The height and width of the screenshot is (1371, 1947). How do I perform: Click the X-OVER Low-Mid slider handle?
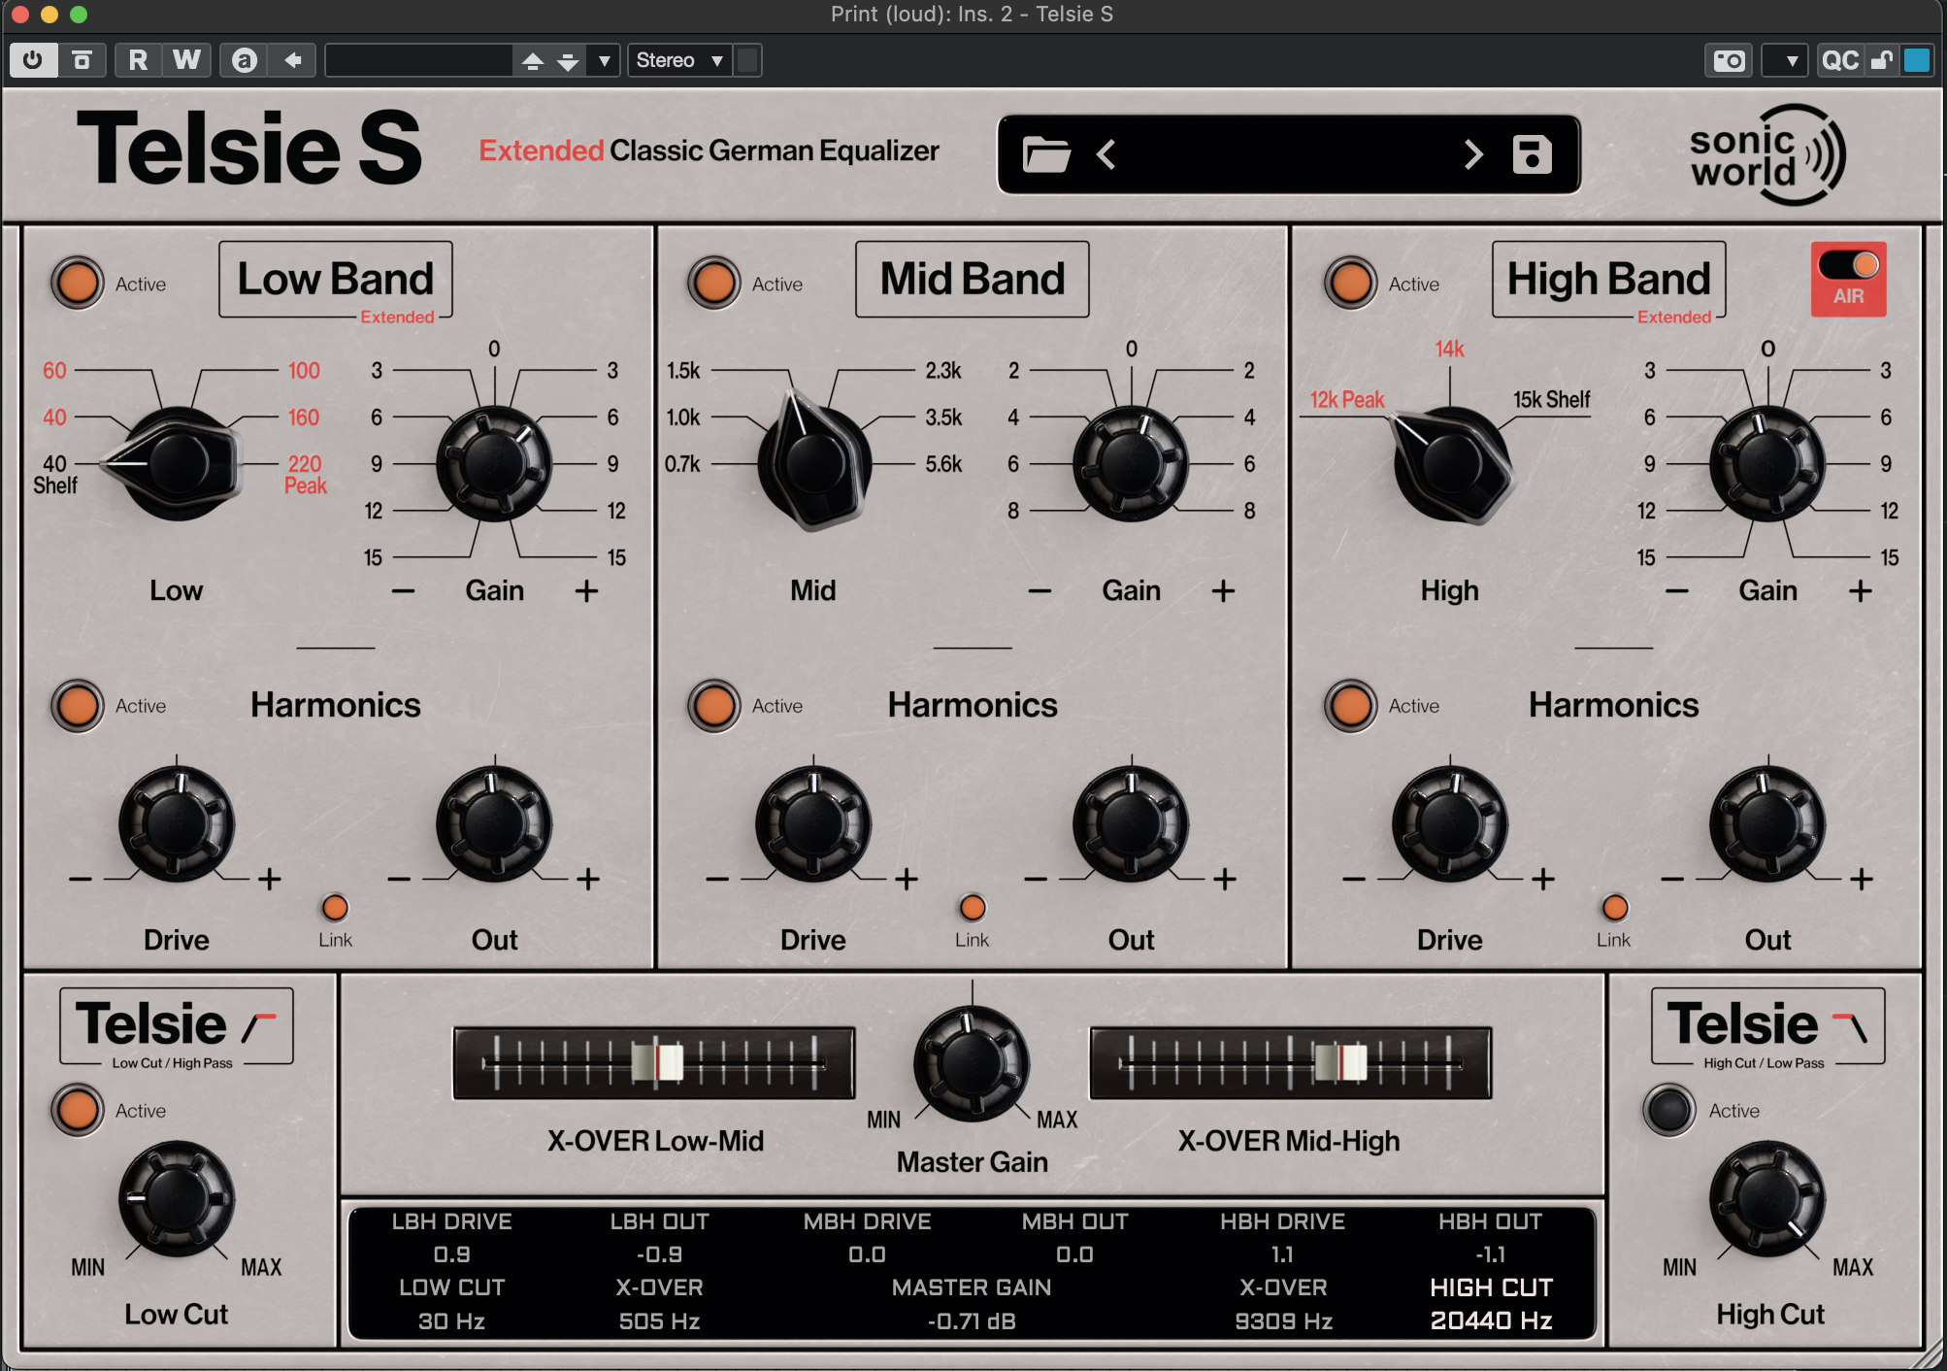[658, 1061]
